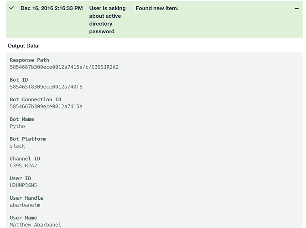Image resolution: width=306 pixels, height=228 pixels.
Task: Click the Output Data label
Action: [x=24, y=46]
